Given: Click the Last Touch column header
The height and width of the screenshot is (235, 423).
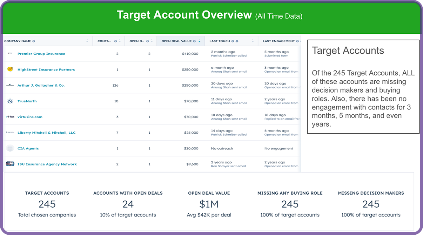Looking at the screenshot, I should (231, 41).
